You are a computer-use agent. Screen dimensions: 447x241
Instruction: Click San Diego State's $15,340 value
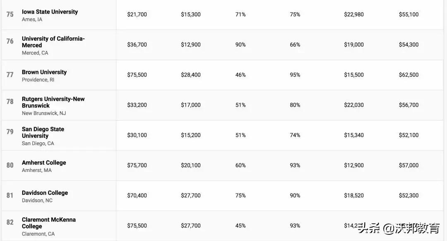(x=354, y=135)
